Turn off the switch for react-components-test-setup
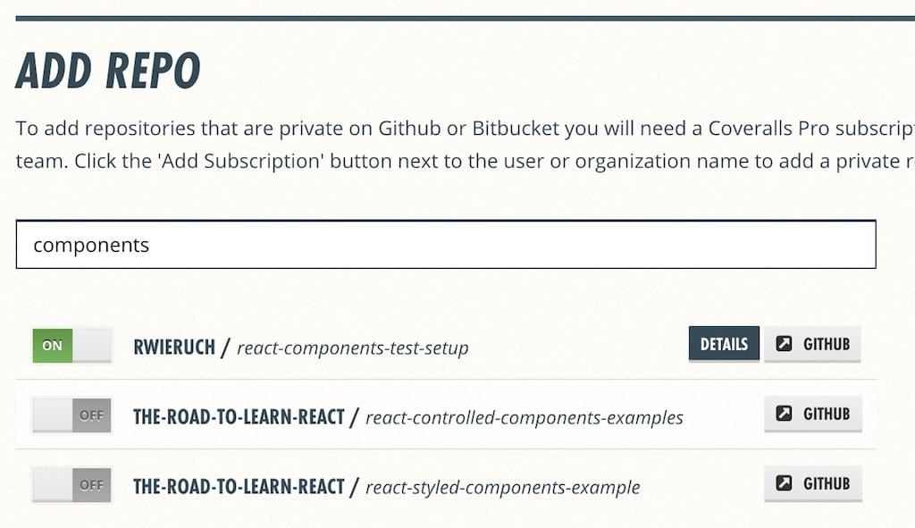This screenshot has width=915, height=528. tap(71, 346)
